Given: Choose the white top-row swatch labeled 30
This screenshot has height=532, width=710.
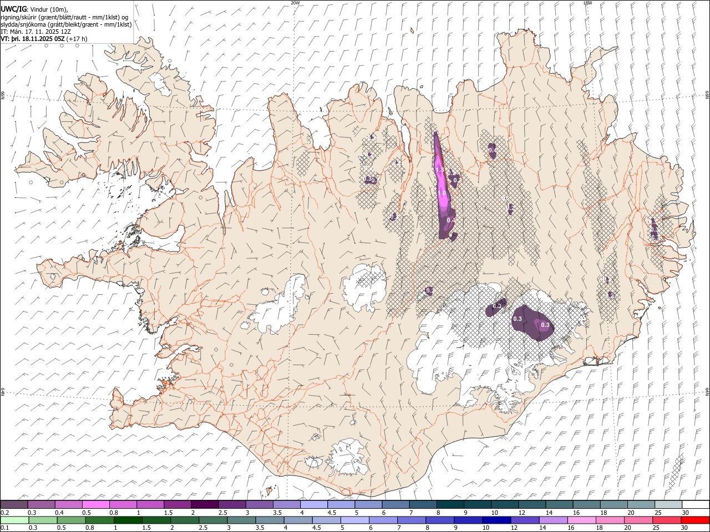Looking at the screenshot, I should pyautogui.click(x=696, y=505).
